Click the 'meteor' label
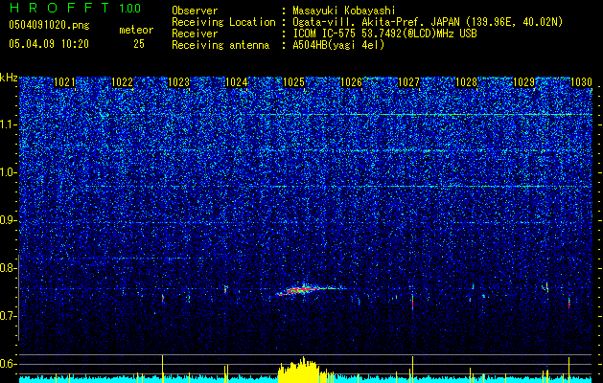 tap(136, 30)
